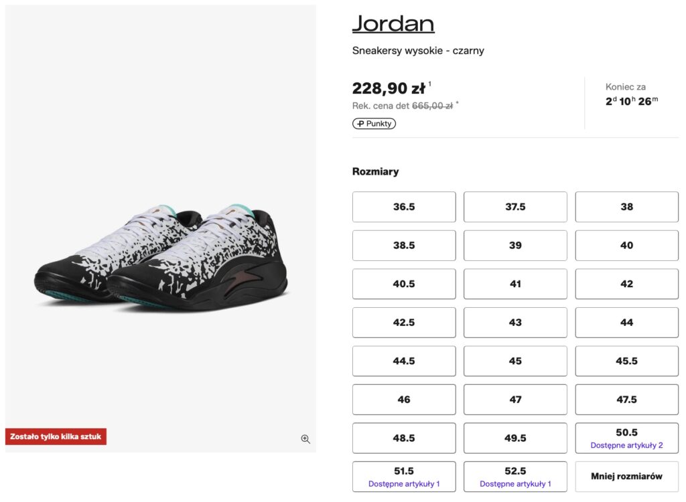The width and height of the screenshot is (686, 502).
Task: Click the sneaker product image
Action: point(161,258)
